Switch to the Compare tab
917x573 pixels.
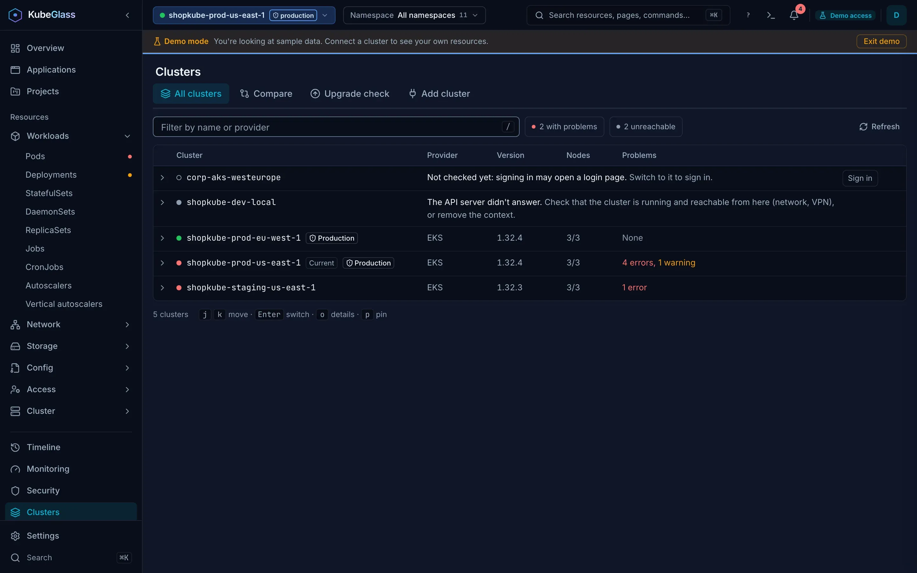[x=266, y=94]
